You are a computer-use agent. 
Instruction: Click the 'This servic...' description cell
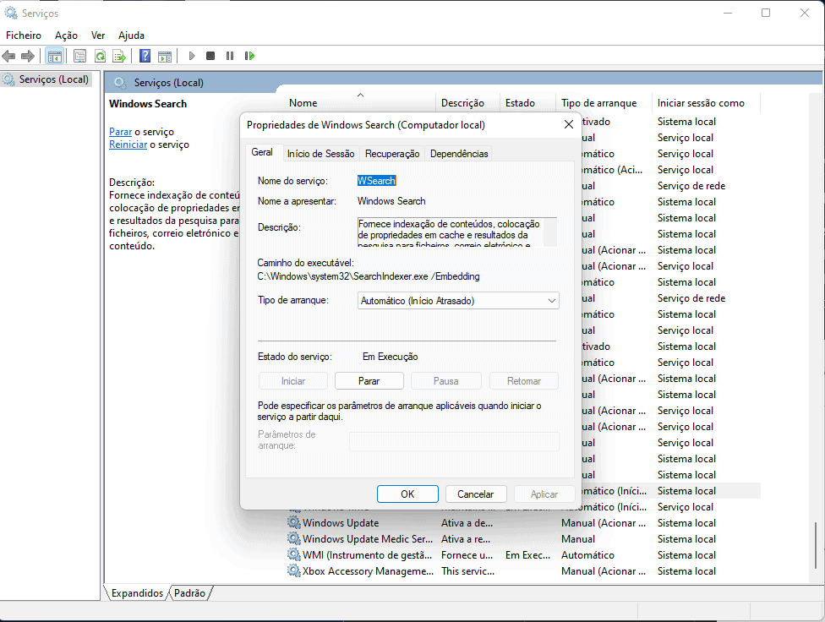tap(467, 571)
